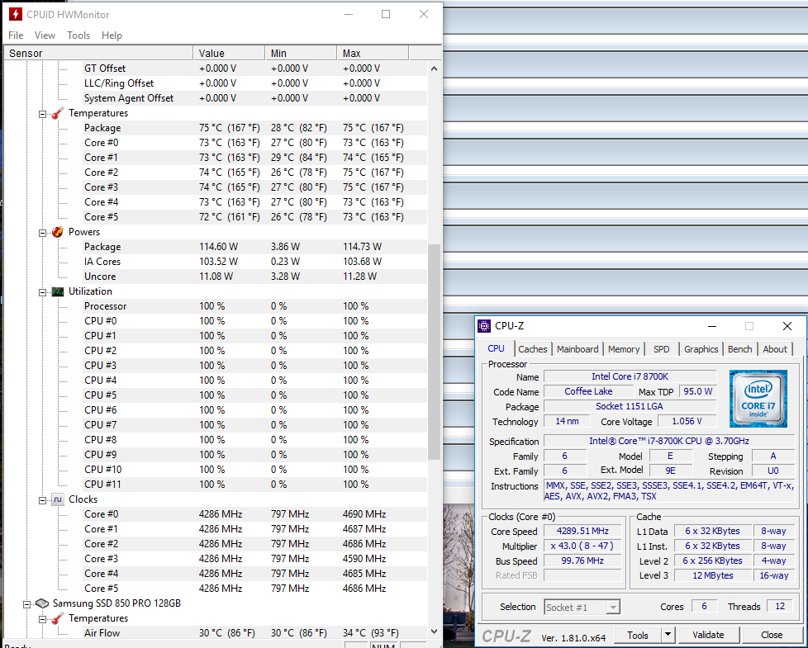Viewport: 808px width, 648px height.
Task: Click the Core Voltage value 1.056 V
Action: [687, 422]
